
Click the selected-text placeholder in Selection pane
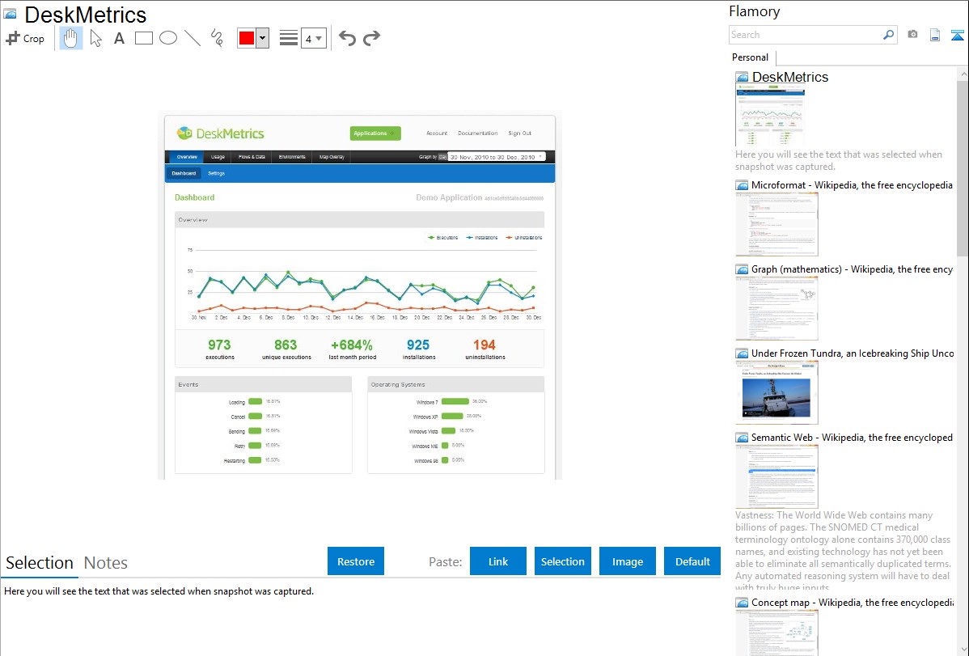159,592
